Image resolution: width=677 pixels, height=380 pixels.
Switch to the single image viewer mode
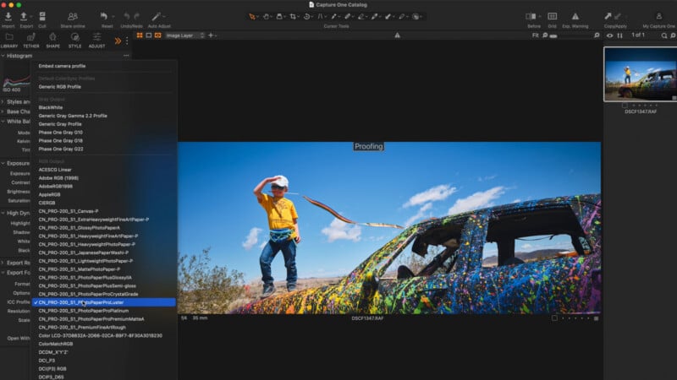coord(149,35)
